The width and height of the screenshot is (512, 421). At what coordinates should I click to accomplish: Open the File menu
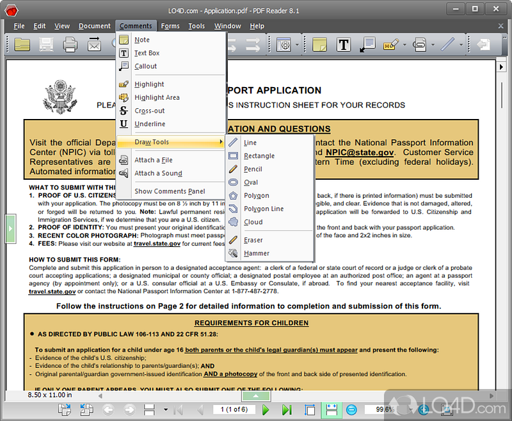click(x=19, y=26)
